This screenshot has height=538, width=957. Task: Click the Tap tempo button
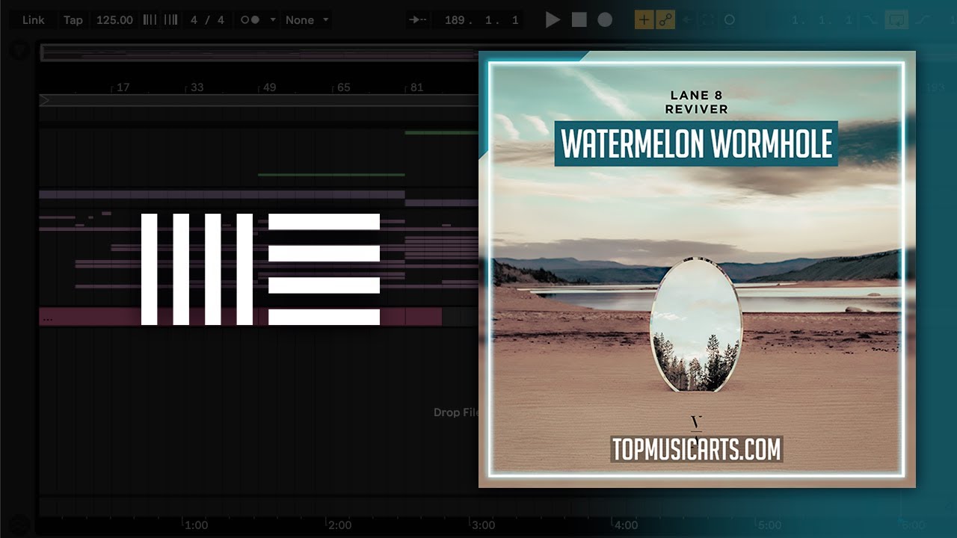pos(73,20)
